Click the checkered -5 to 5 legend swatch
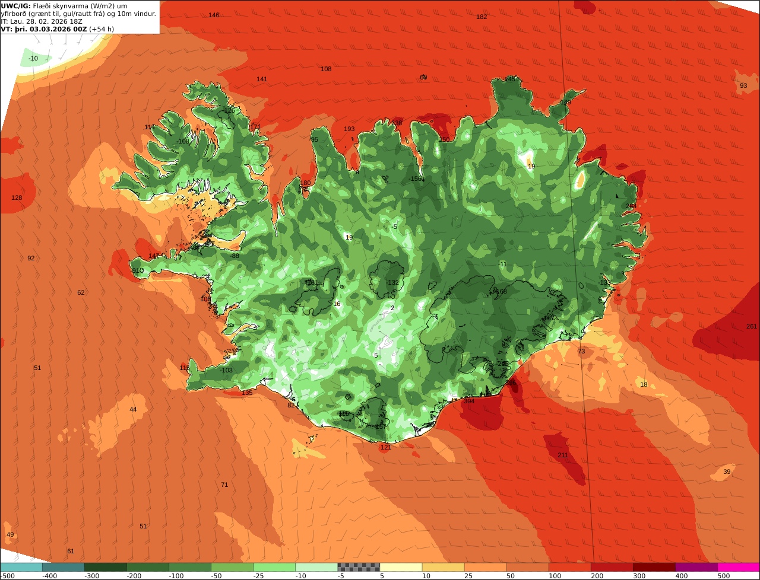 359,567
